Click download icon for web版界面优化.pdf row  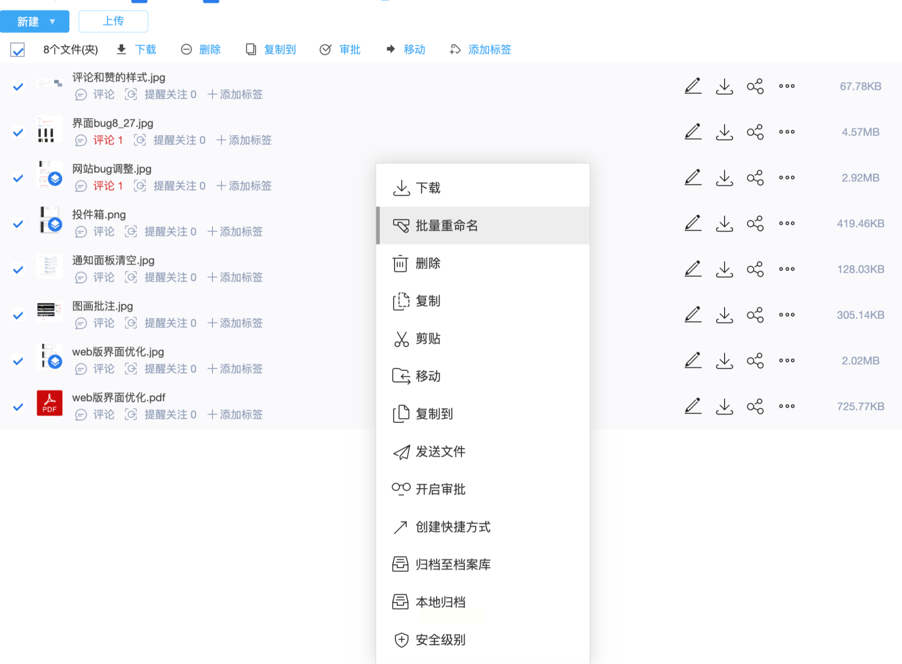pyautogui.click(x=724, y=406)
